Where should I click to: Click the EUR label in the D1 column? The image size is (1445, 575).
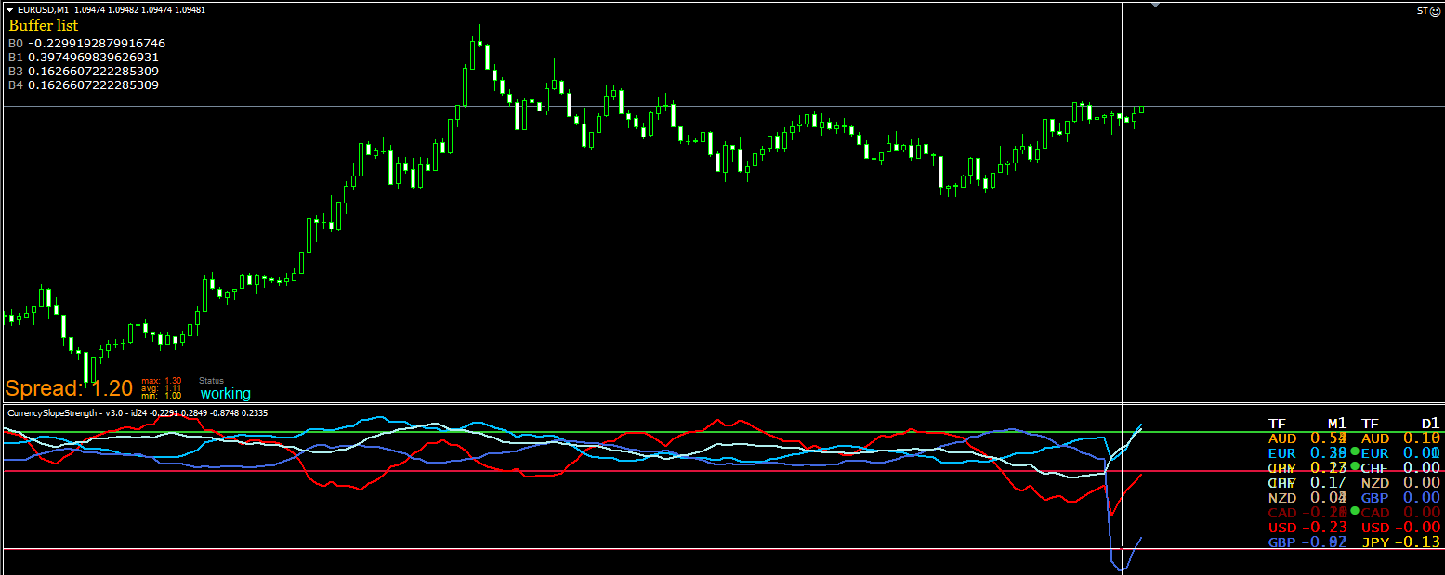(1375, 453)
